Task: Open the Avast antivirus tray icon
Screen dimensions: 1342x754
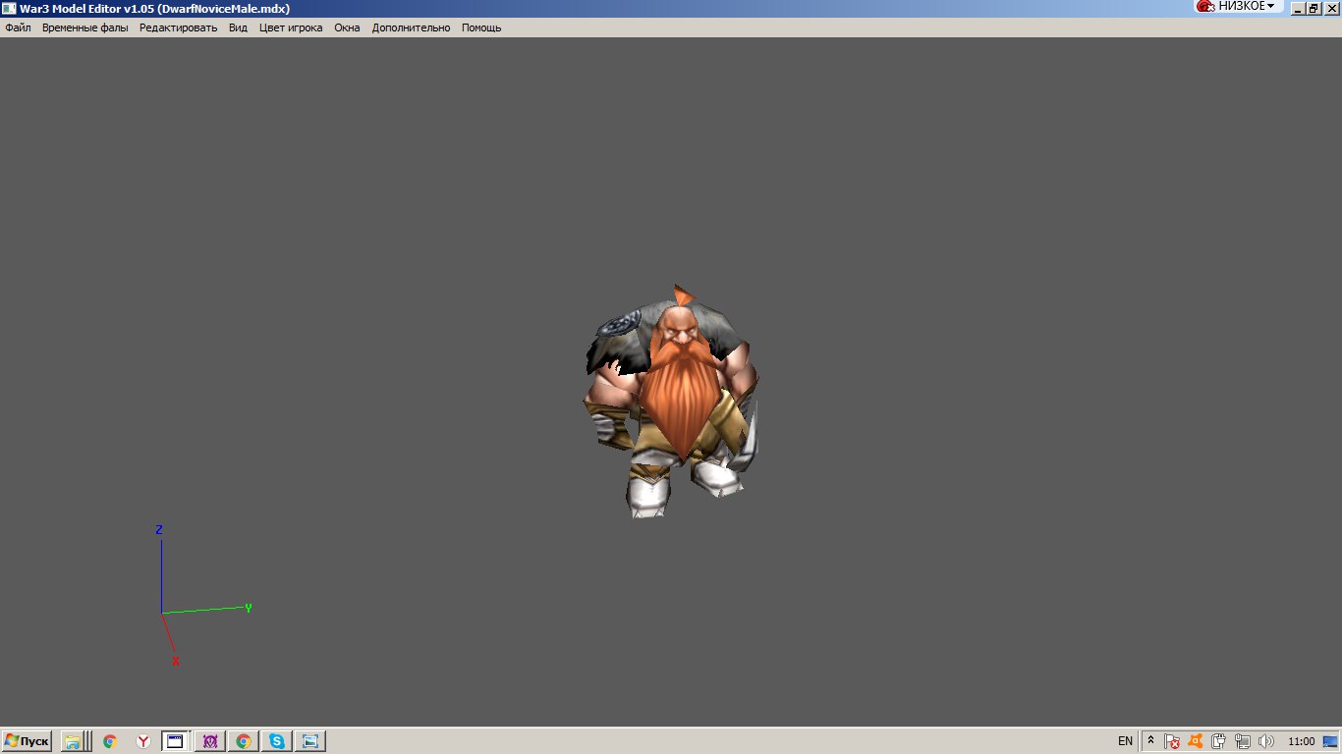Action: click(1196, 741)
